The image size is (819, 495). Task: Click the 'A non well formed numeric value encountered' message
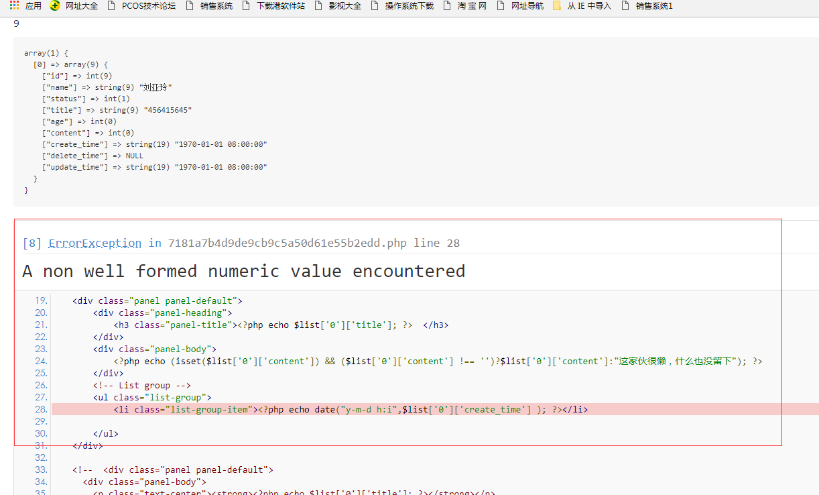pos(243,271)
